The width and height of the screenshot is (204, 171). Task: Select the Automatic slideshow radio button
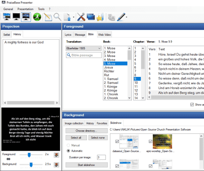(x=68, y=151)
